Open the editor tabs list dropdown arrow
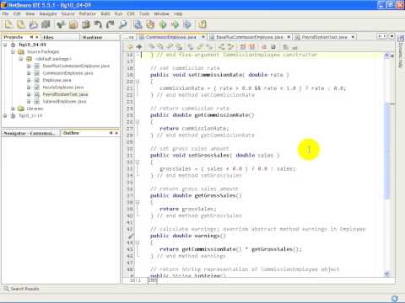Screen dimensions: 405x303 point(391,36)
